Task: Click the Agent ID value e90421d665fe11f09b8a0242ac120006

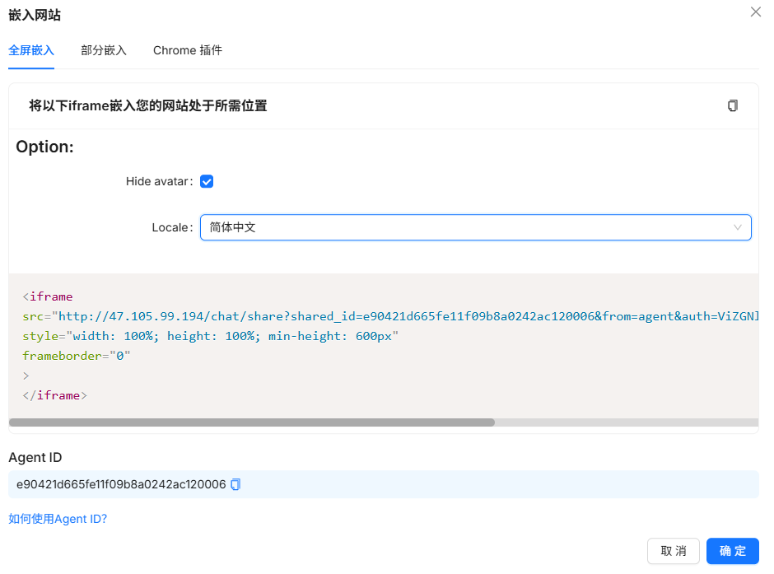Action: click(x=121, y=484)
